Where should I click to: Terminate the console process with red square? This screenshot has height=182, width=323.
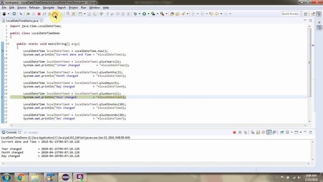coord(234,132)
